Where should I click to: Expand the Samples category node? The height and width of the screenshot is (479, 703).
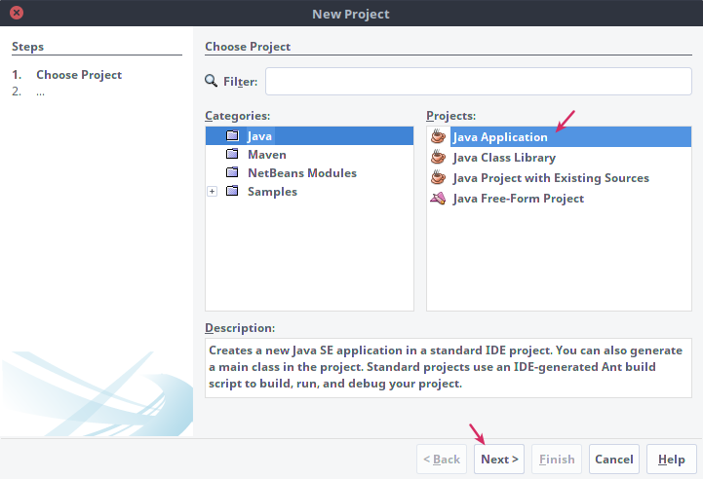pyautogui.click(x=213, y=192)
